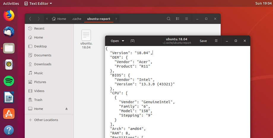The image size is (273, 138).
Task: Select Trash in the Files sidebar
Action: (38, 100)
